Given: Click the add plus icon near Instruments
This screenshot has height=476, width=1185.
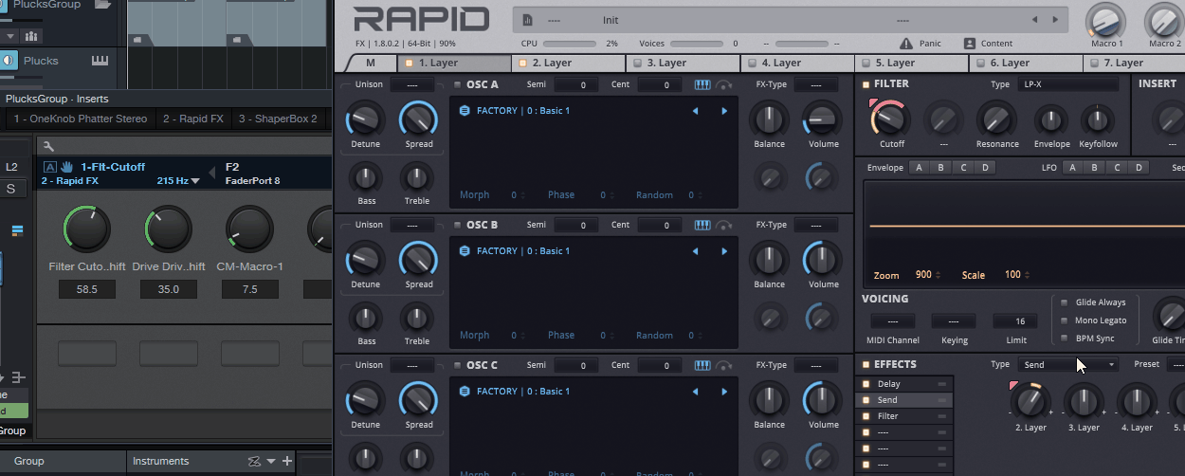Looking at the screenshot, I should pos(287,461).
